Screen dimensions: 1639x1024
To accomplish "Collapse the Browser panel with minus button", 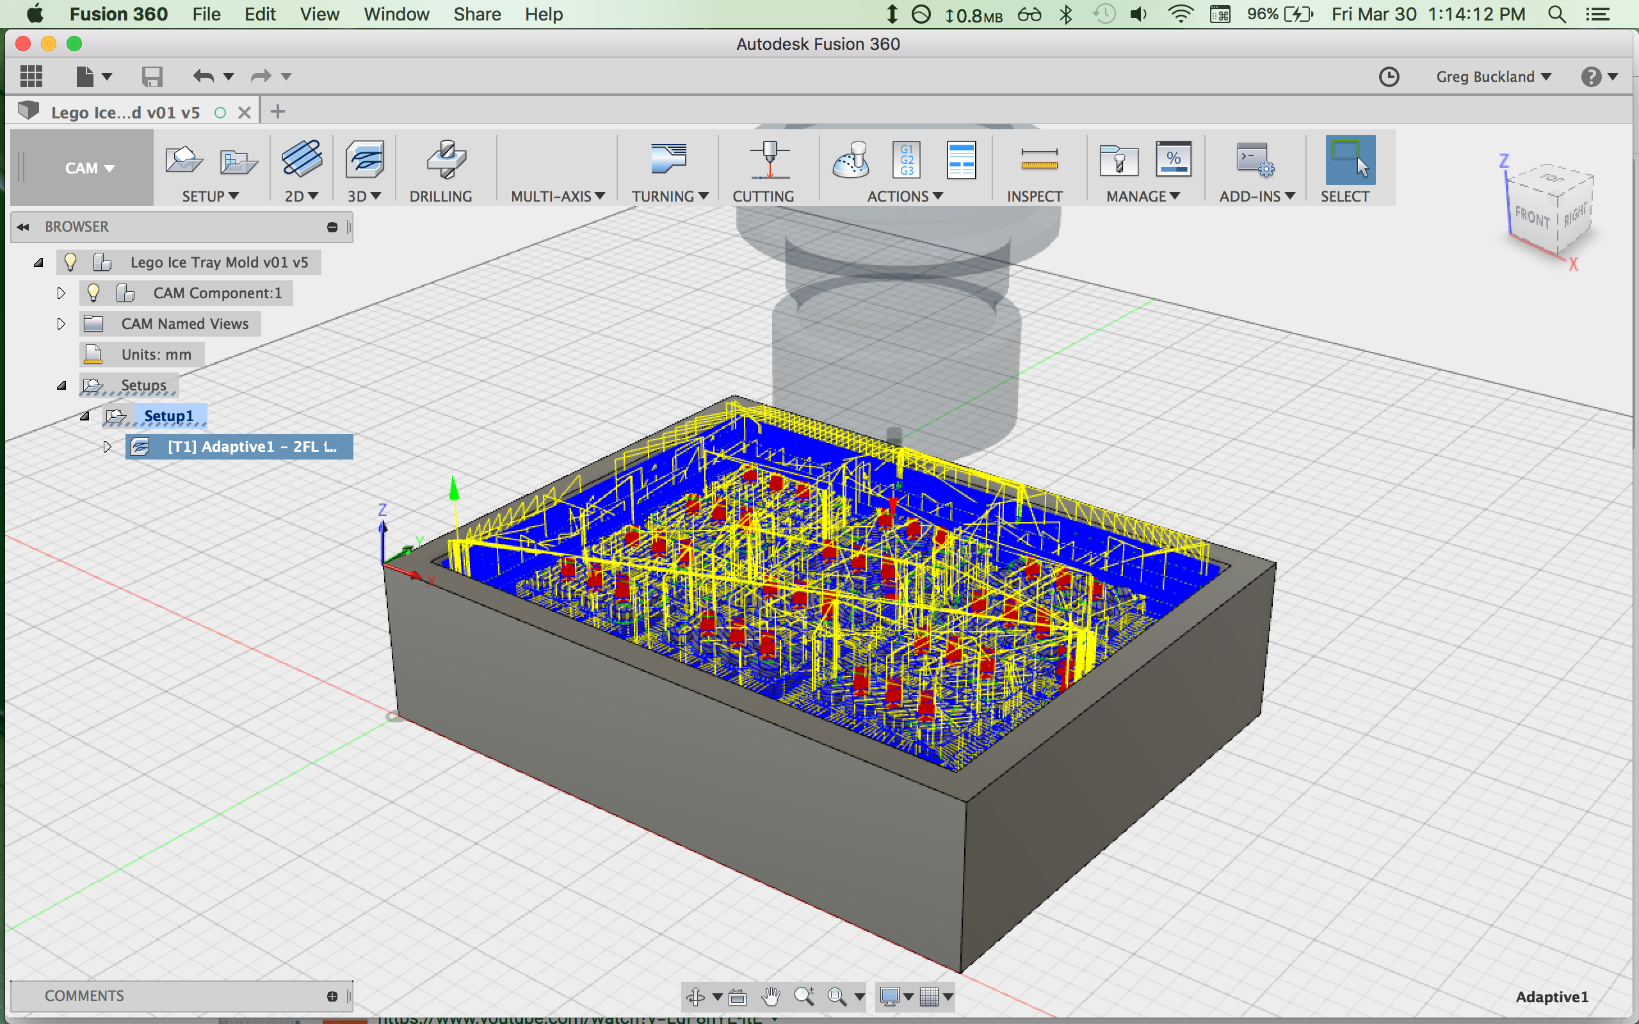I will click(x=332, y=227).
